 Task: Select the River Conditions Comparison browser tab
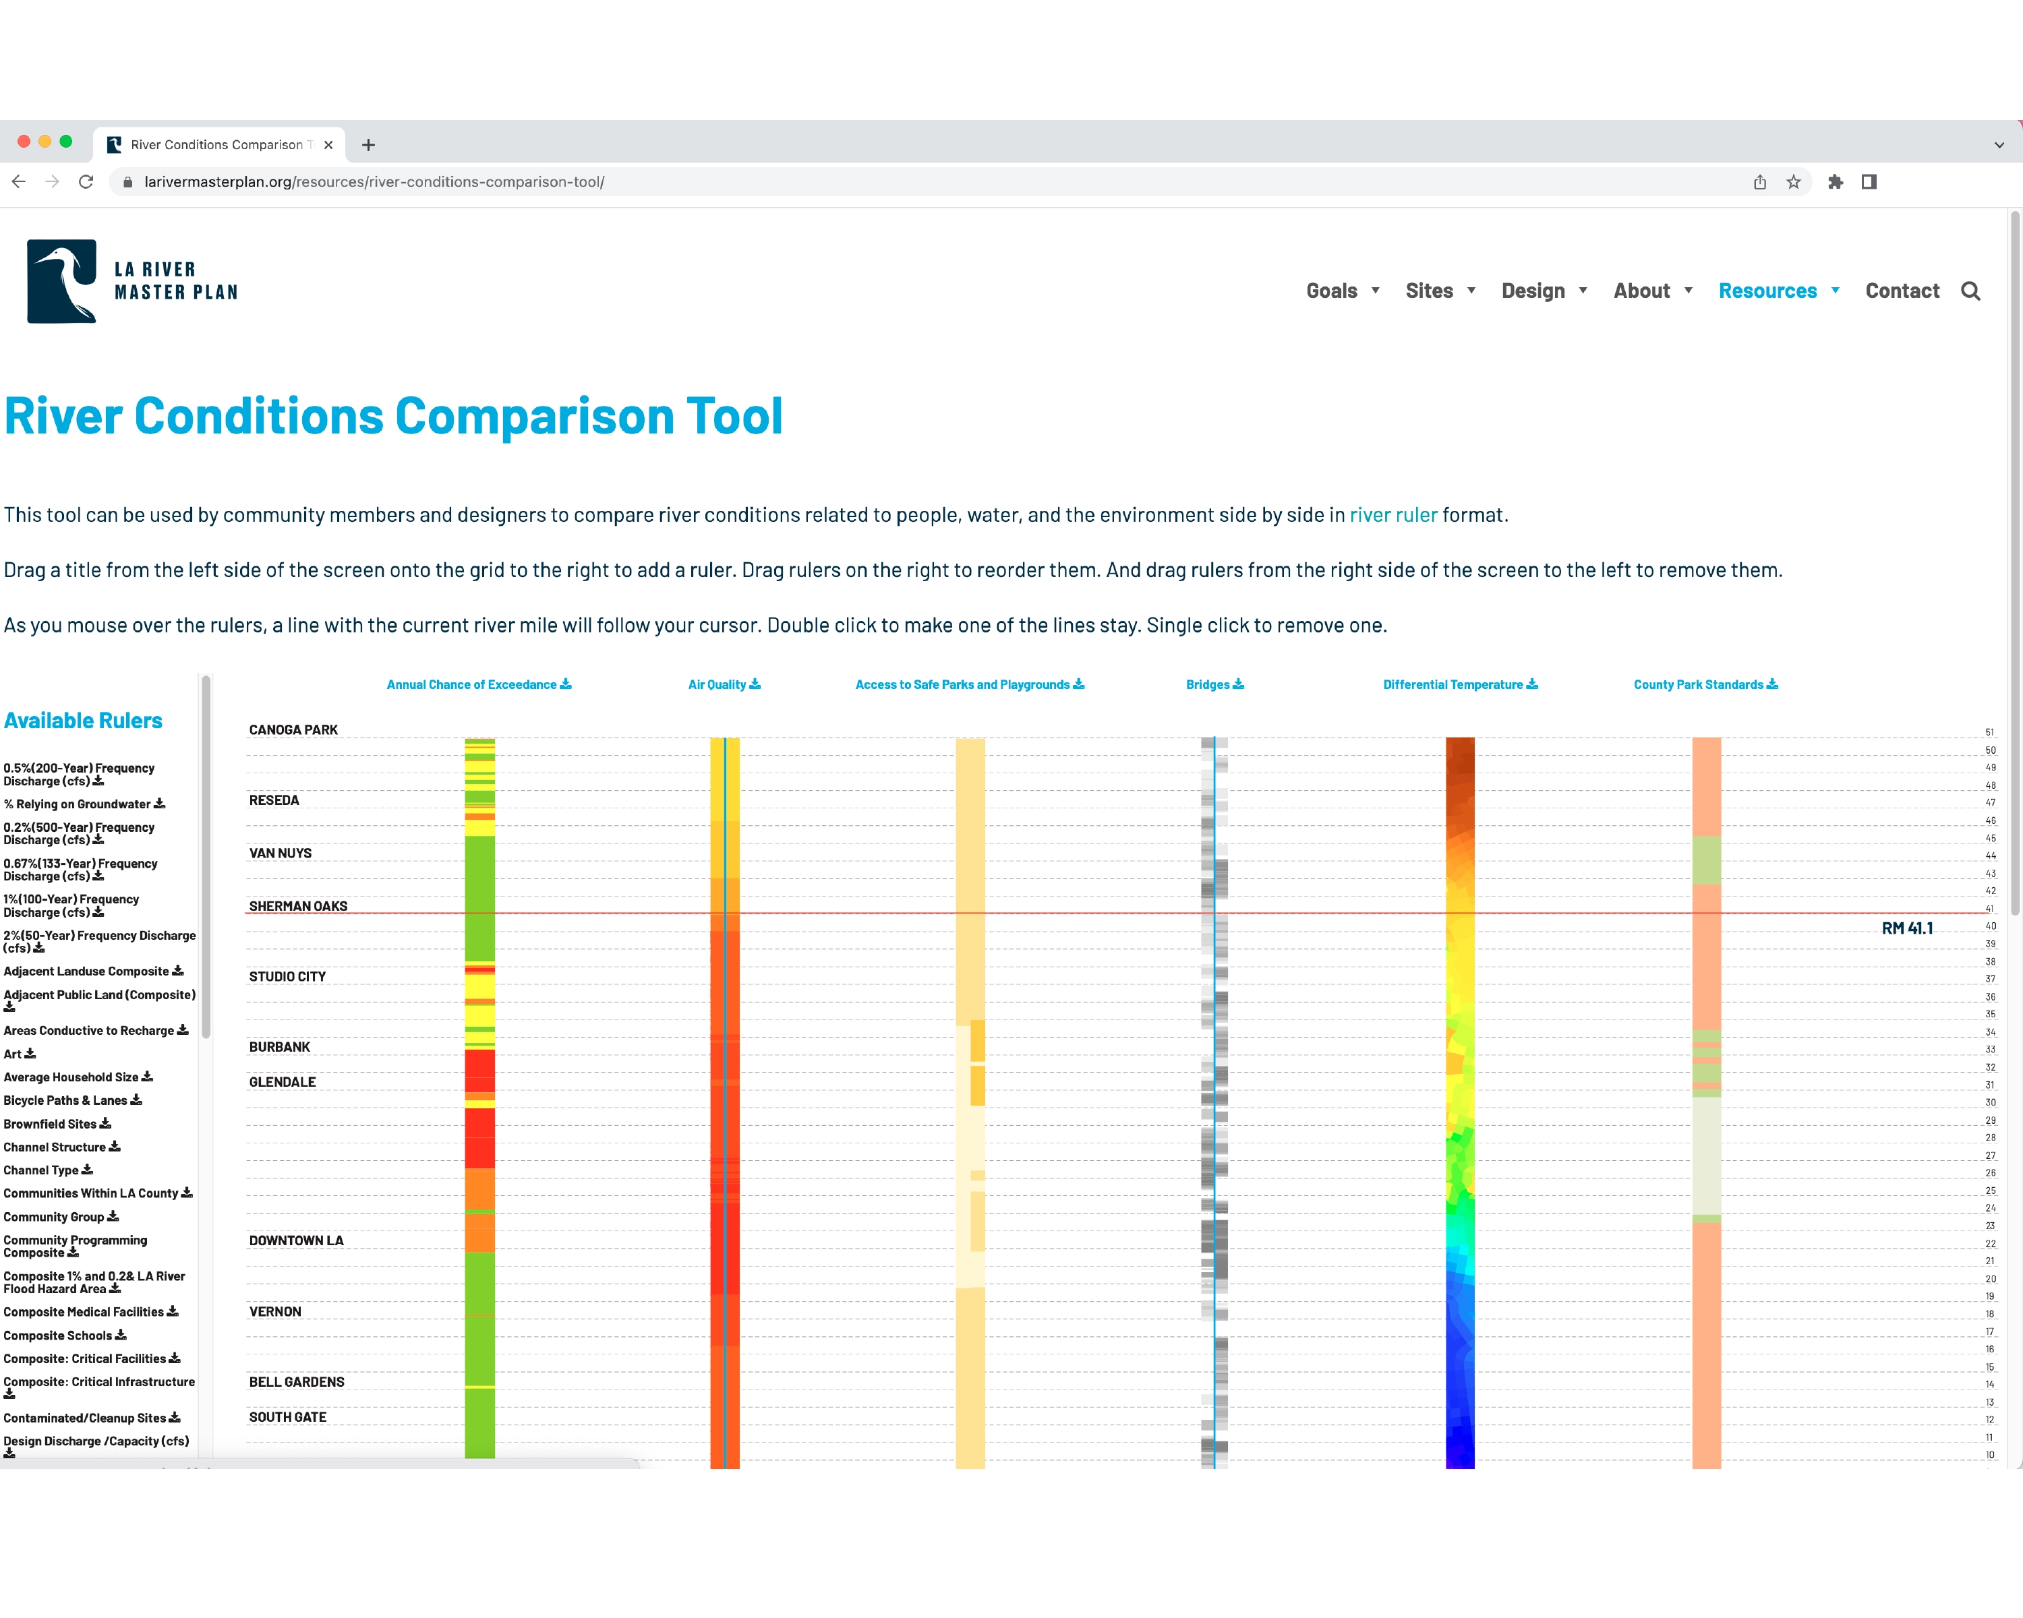point(218,144)
